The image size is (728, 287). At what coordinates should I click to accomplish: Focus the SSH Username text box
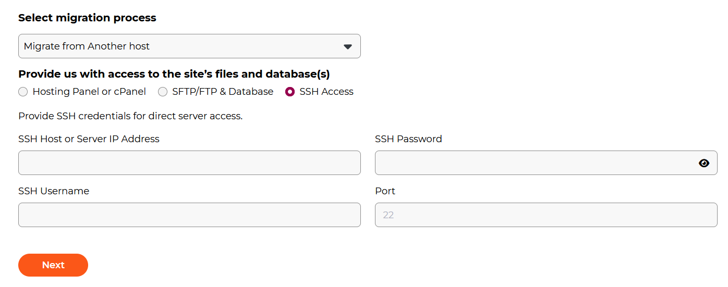point(189,215)
